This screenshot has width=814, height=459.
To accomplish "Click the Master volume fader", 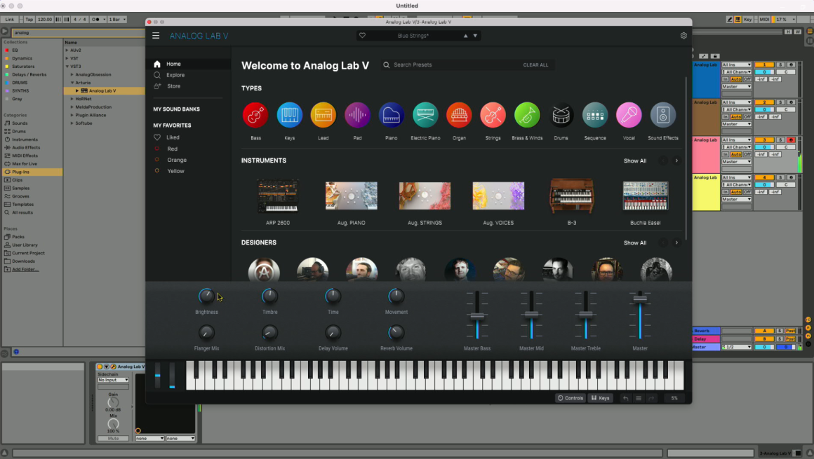I will point(640,300).
